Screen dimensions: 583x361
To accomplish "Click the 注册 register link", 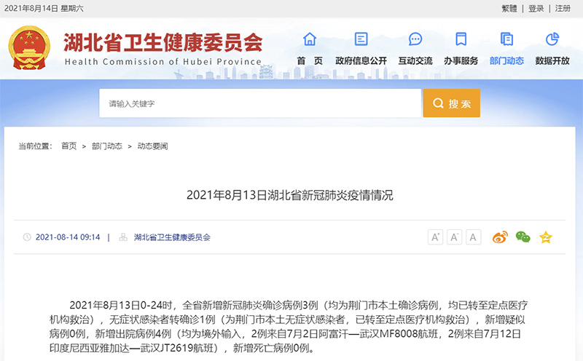I will 563,8.
